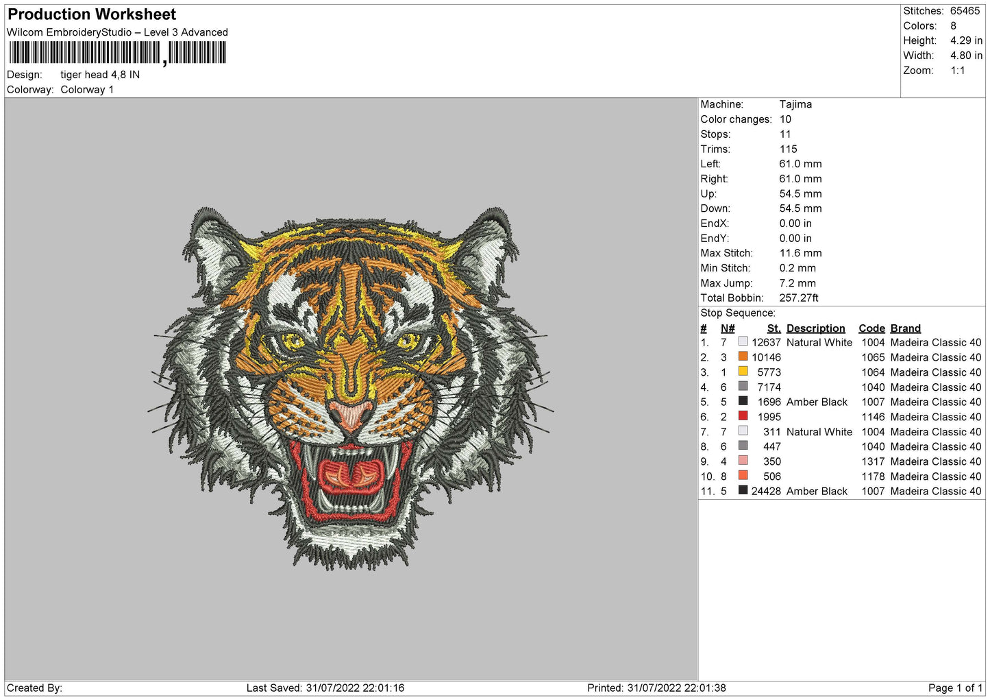Viewport: 990px width, 700px height.
Task: Click stitch count 10146 in stop 2
Action: click(766, 358)
